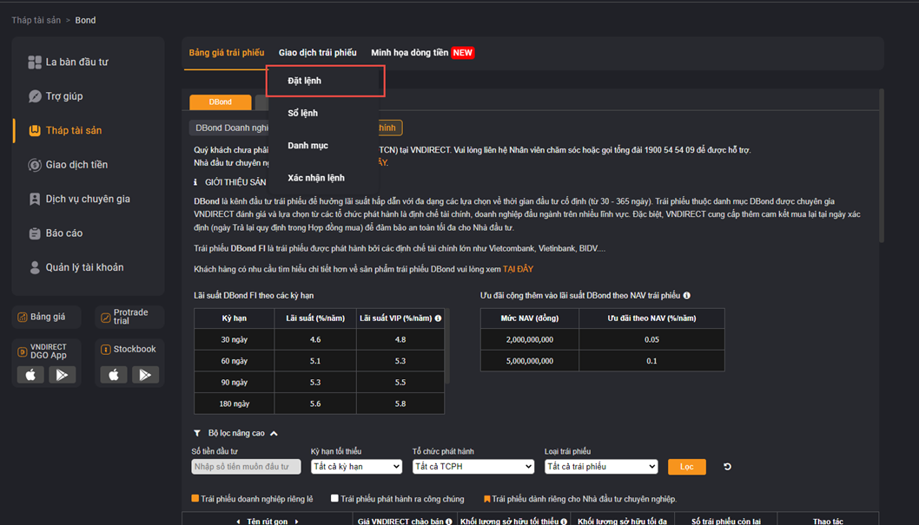Switch to Bảng giá trái phiếu tab
The width and height of the screenshot is (919, 525).
point(226,53)
